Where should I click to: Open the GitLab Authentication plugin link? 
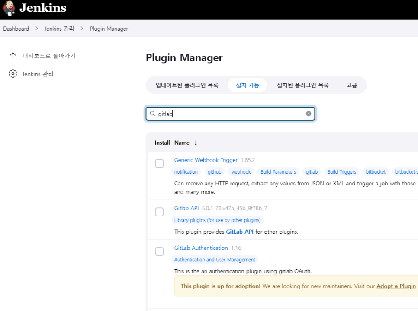pos(201,248)
